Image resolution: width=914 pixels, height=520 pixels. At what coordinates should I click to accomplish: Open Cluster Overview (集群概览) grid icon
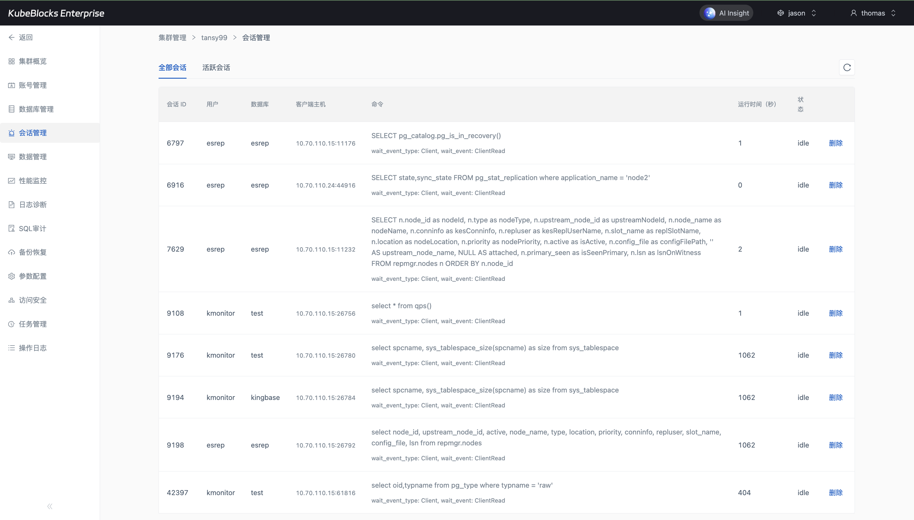pos(12,62)
